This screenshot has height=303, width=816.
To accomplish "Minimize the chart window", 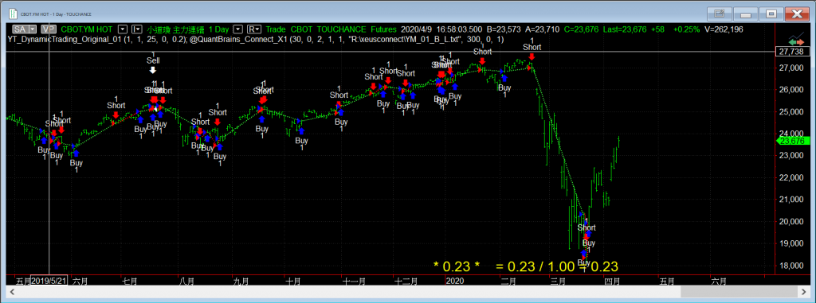I will coord(746,14).
